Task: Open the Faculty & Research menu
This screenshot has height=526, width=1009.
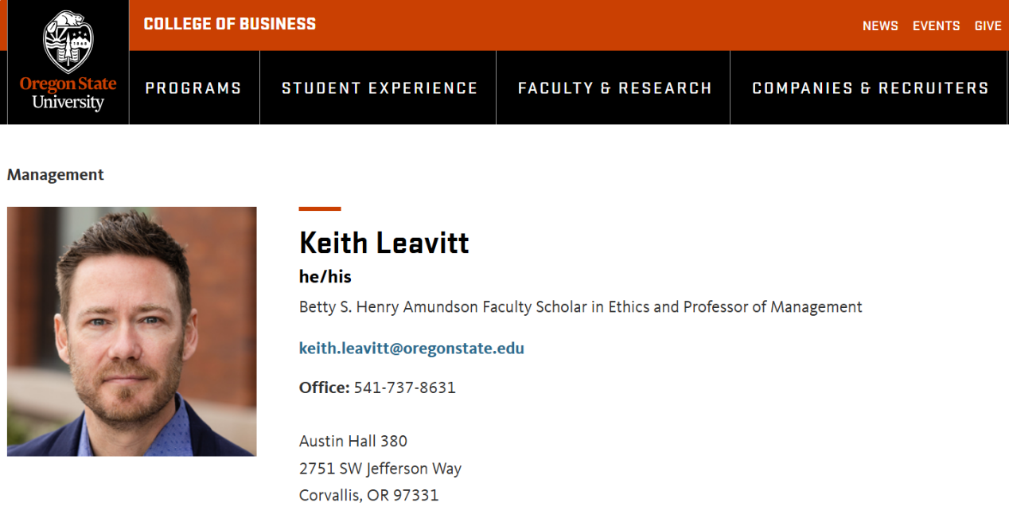Action: pyautogui.click(x=614, y=88)
